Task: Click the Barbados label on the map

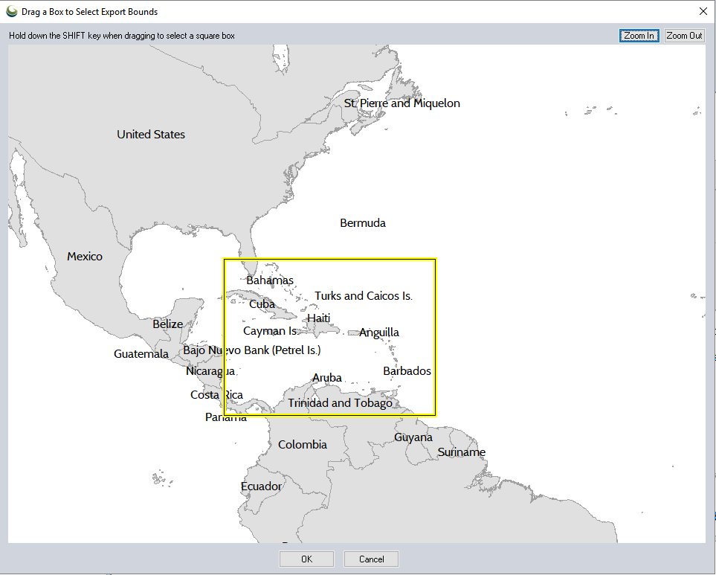Action: [407, 371]
